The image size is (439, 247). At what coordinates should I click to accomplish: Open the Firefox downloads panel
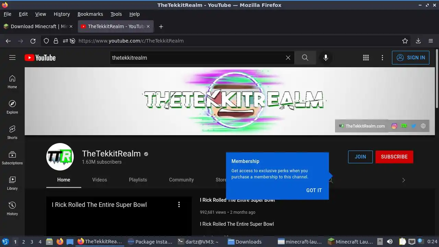click(x=418, y=41)
